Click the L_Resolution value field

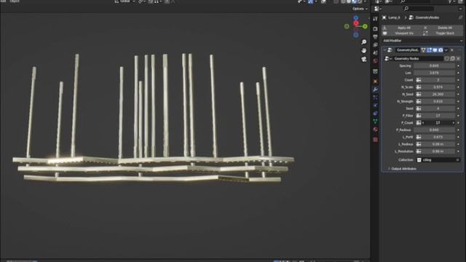pos(438,151)
